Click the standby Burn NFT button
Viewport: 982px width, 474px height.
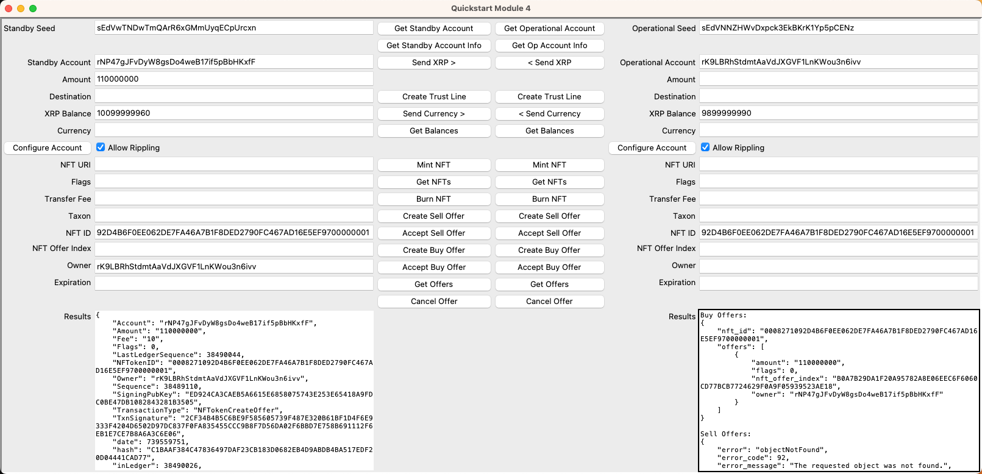pyautogui.click(x=433, y=199)
